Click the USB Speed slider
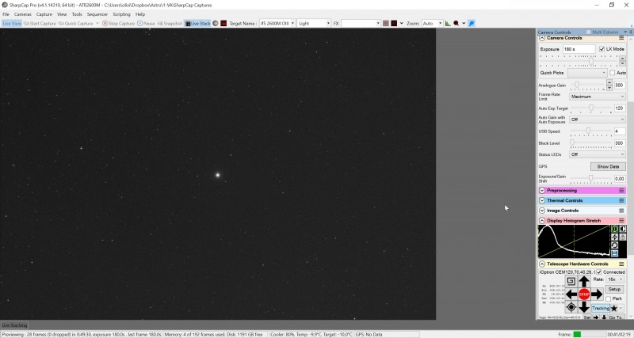The image size is (634, 338). [x=590, y=131]
